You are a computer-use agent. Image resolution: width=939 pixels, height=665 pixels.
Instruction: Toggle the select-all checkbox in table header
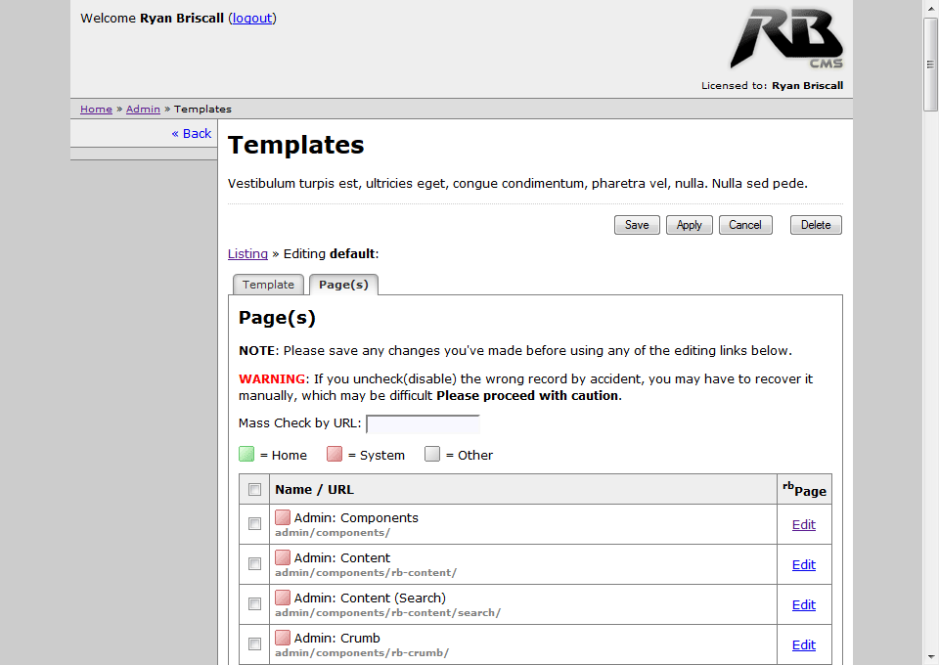coord(254,489)
